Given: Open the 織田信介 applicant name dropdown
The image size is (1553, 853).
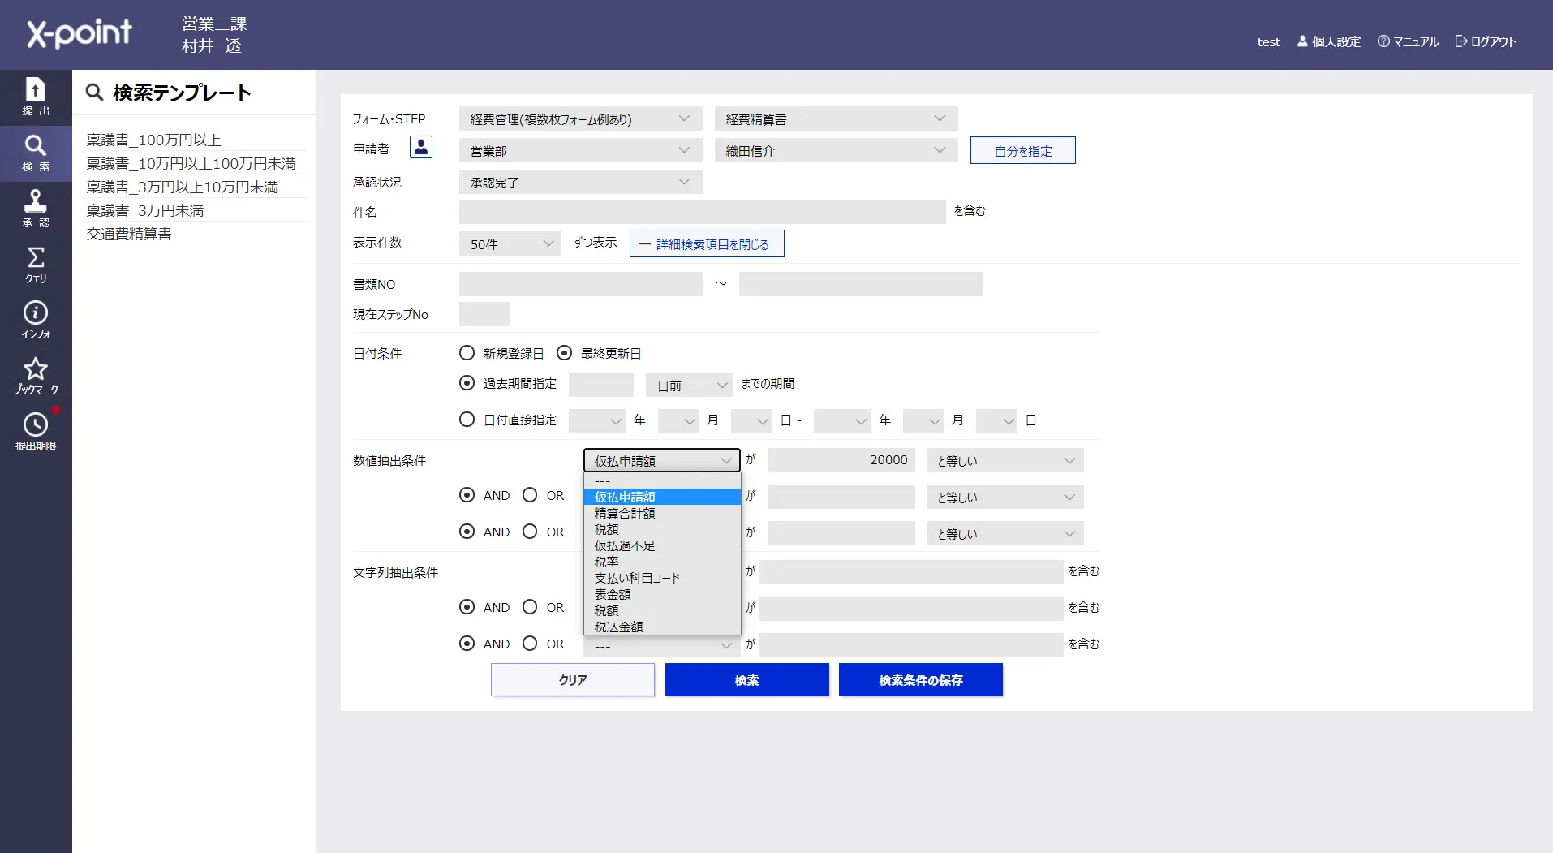Looking at the screenshot, I should 836,151.
